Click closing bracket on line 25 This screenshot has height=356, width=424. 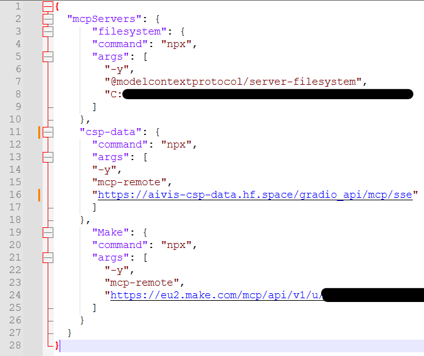tap(94, 308)
